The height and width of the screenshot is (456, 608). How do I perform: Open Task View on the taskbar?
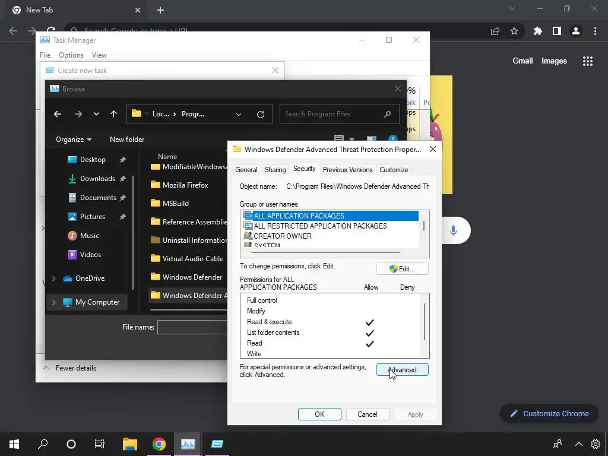(x=100, y=444)
